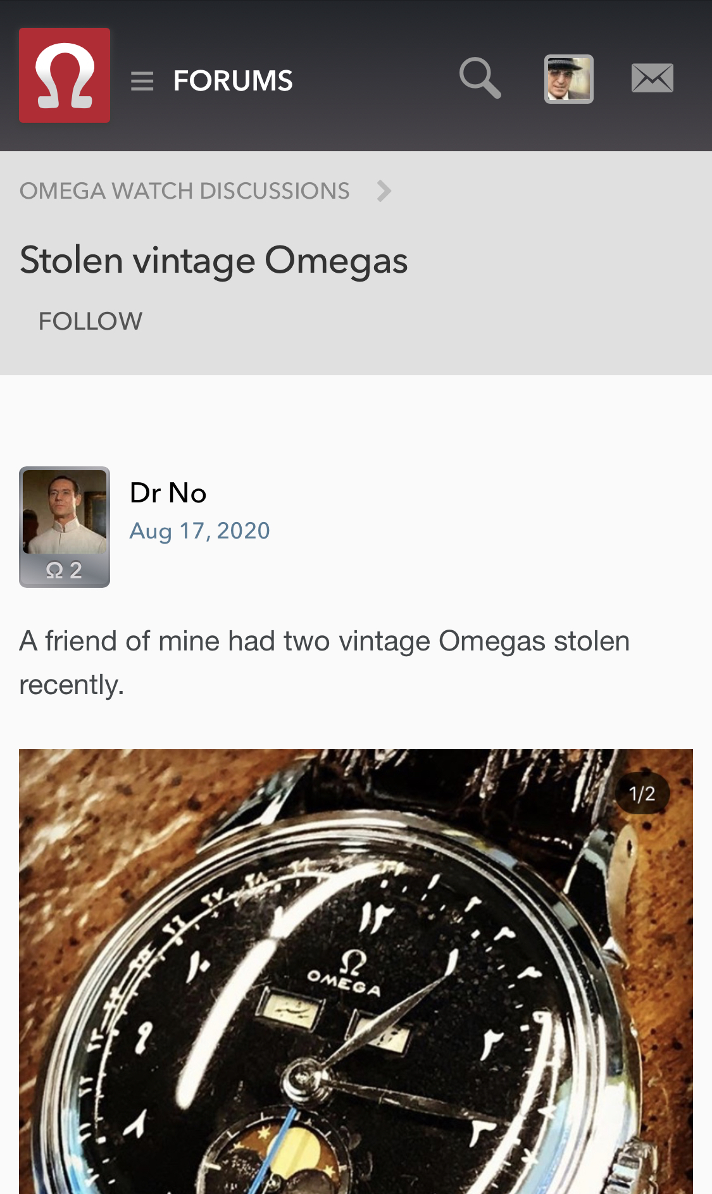Click the Ω 2 badge under Dr No's avatar
712x1194 pixels.
[64, 570]
